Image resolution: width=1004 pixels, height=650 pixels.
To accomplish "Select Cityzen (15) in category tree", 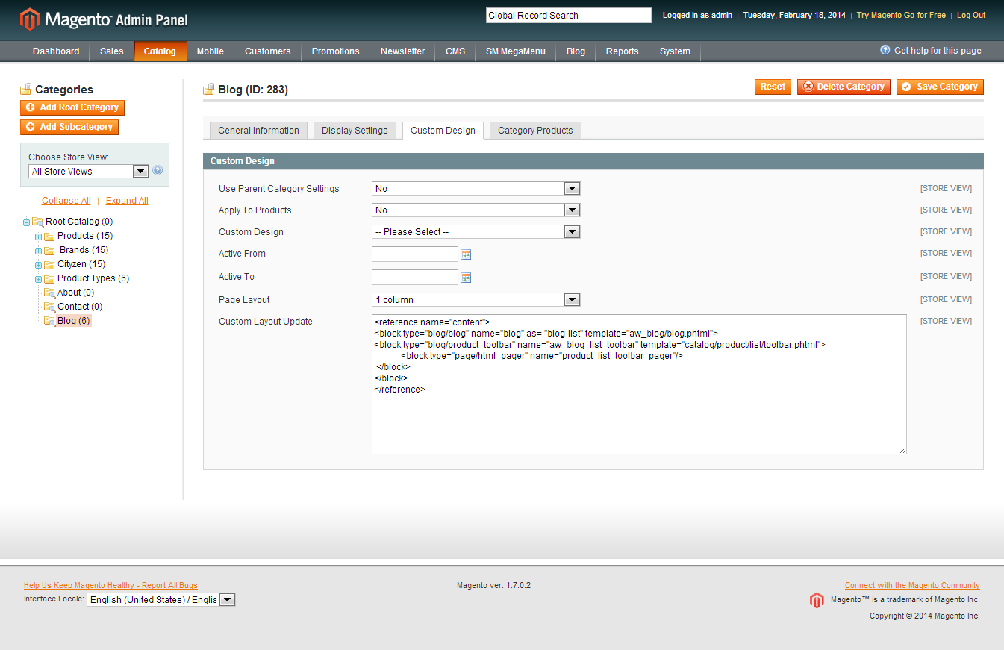I will click(x=81, y=264).
